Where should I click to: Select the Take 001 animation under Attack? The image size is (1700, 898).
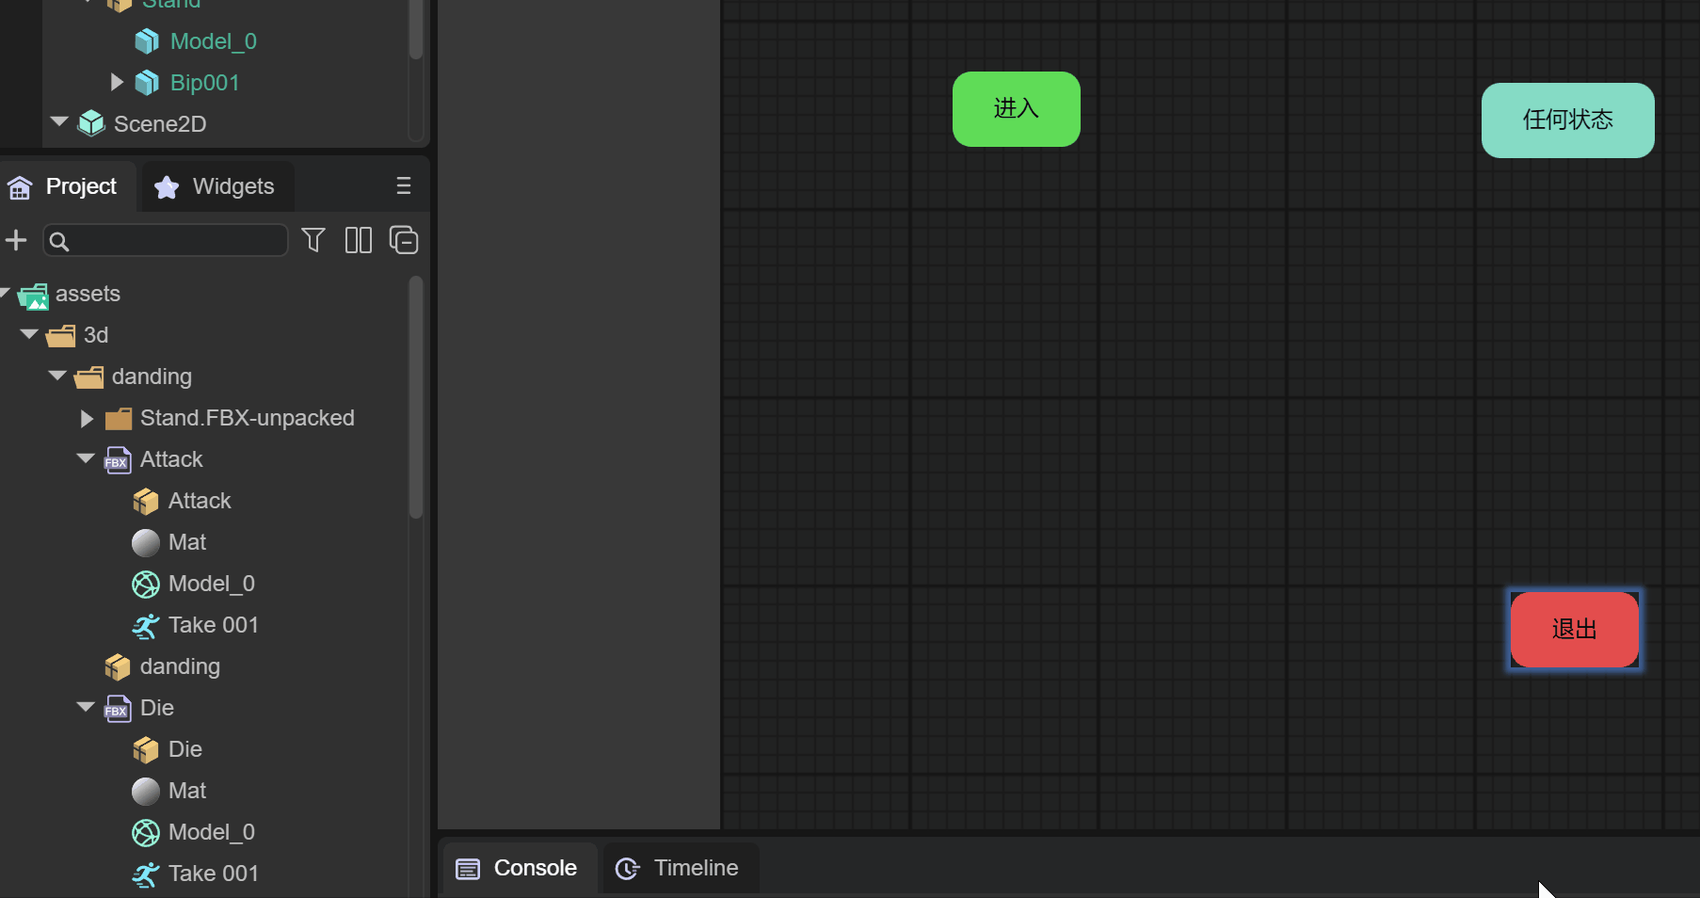213,625
